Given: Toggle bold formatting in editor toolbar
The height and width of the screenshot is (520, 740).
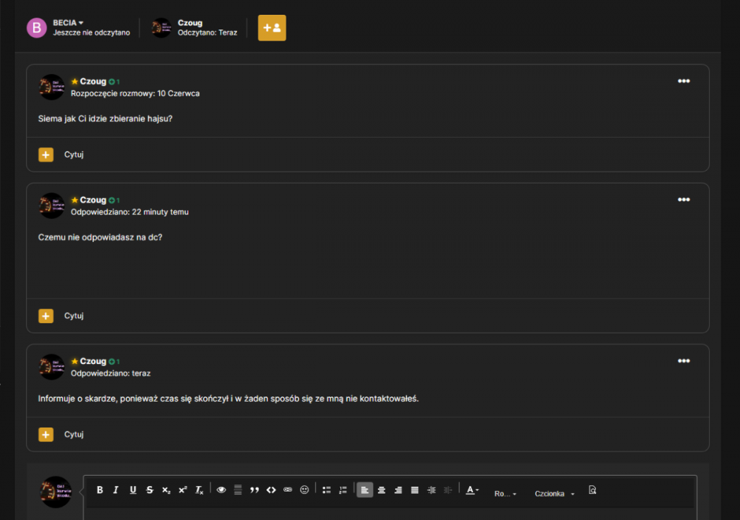Looking at the screenshot, I should point(100,490).
